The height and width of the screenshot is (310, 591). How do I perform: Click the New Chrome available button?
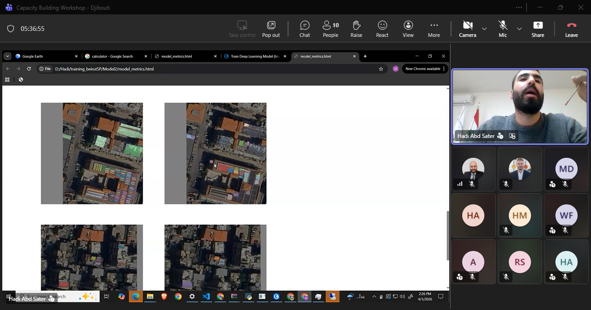[422, 69]
